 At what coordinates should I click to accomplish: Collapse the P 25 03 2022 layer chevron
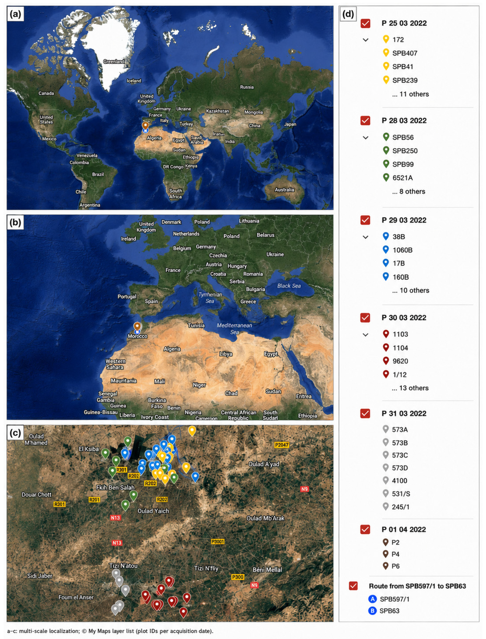tap(366, 40)
